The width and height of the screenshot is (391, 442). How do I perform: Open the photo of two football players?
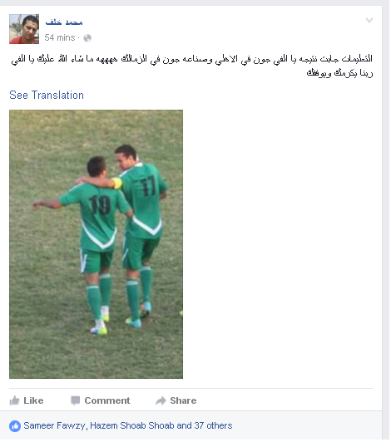96,244
